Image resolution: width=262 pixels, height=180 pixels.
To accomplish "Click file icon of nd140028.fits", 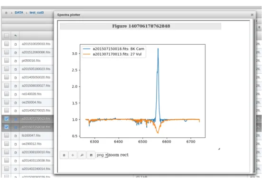I will coord(16,94).
